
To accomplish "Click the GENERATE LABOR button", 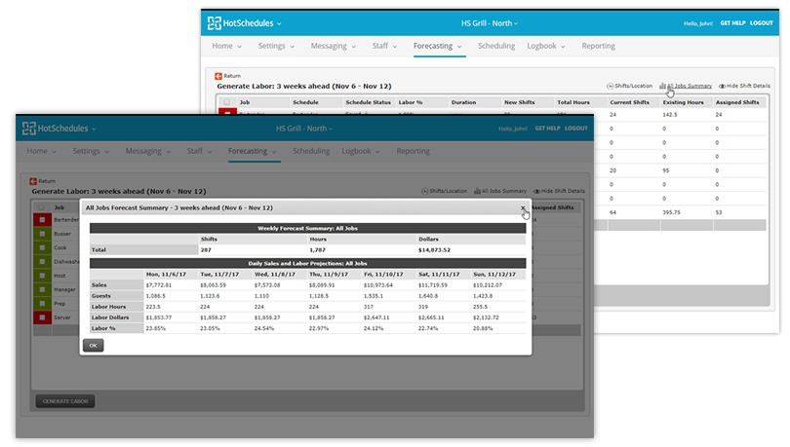I will pos(65,401).
